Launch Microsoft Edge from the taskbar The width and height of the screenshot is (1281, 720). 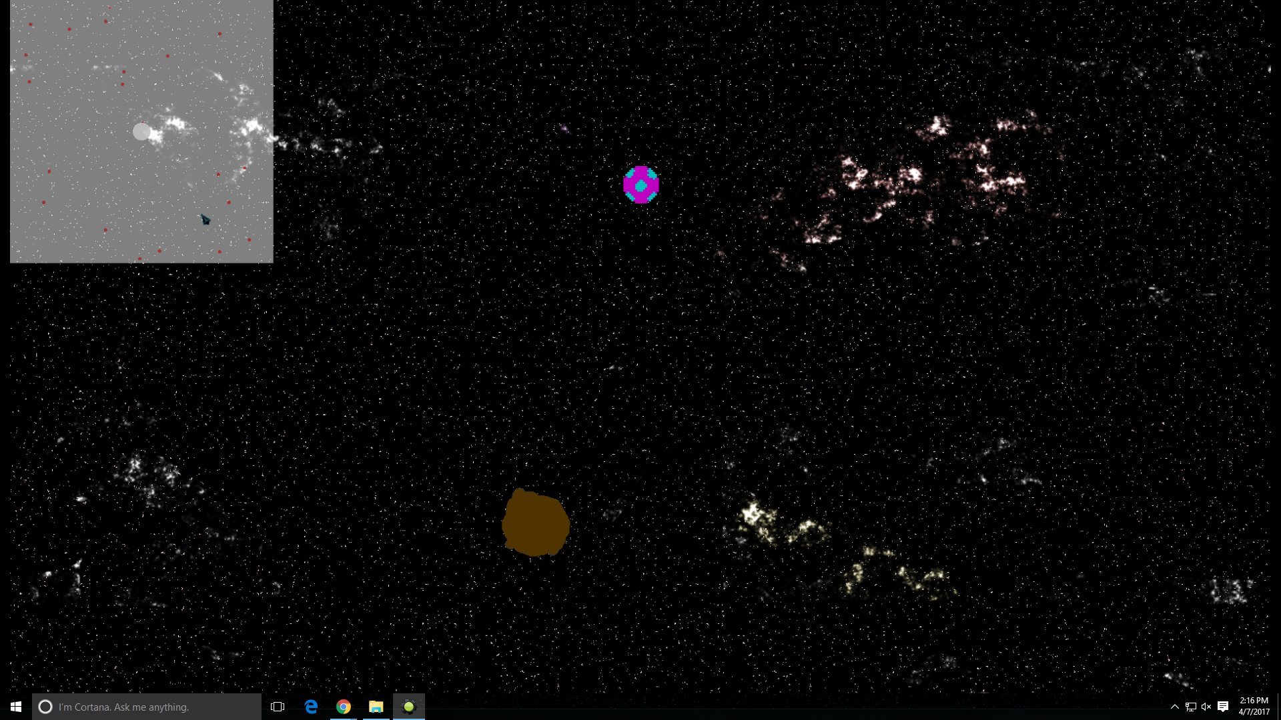point(311,707)
